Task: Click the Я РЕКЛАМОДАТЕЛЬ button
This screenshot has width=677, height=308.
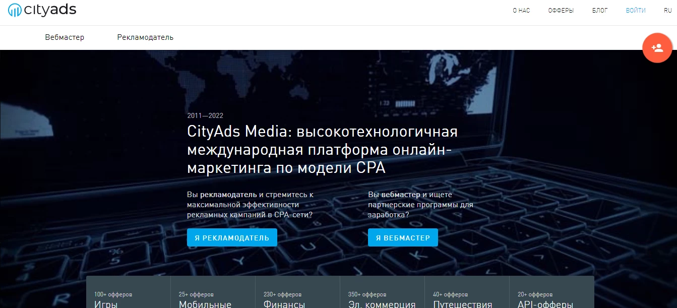Action: (x=232, y=237)
